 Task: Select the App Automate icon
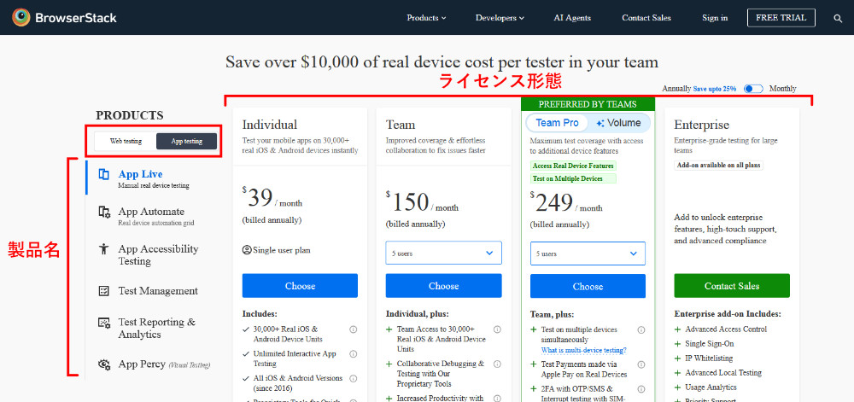(104, 212)
